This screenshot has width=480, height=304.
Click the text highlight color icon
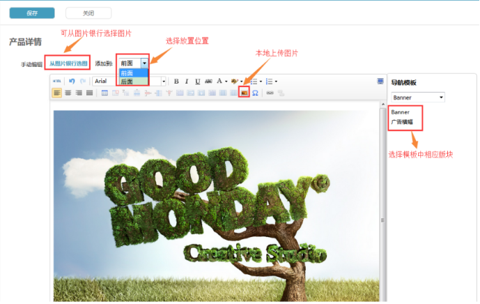tap(235, 81)
